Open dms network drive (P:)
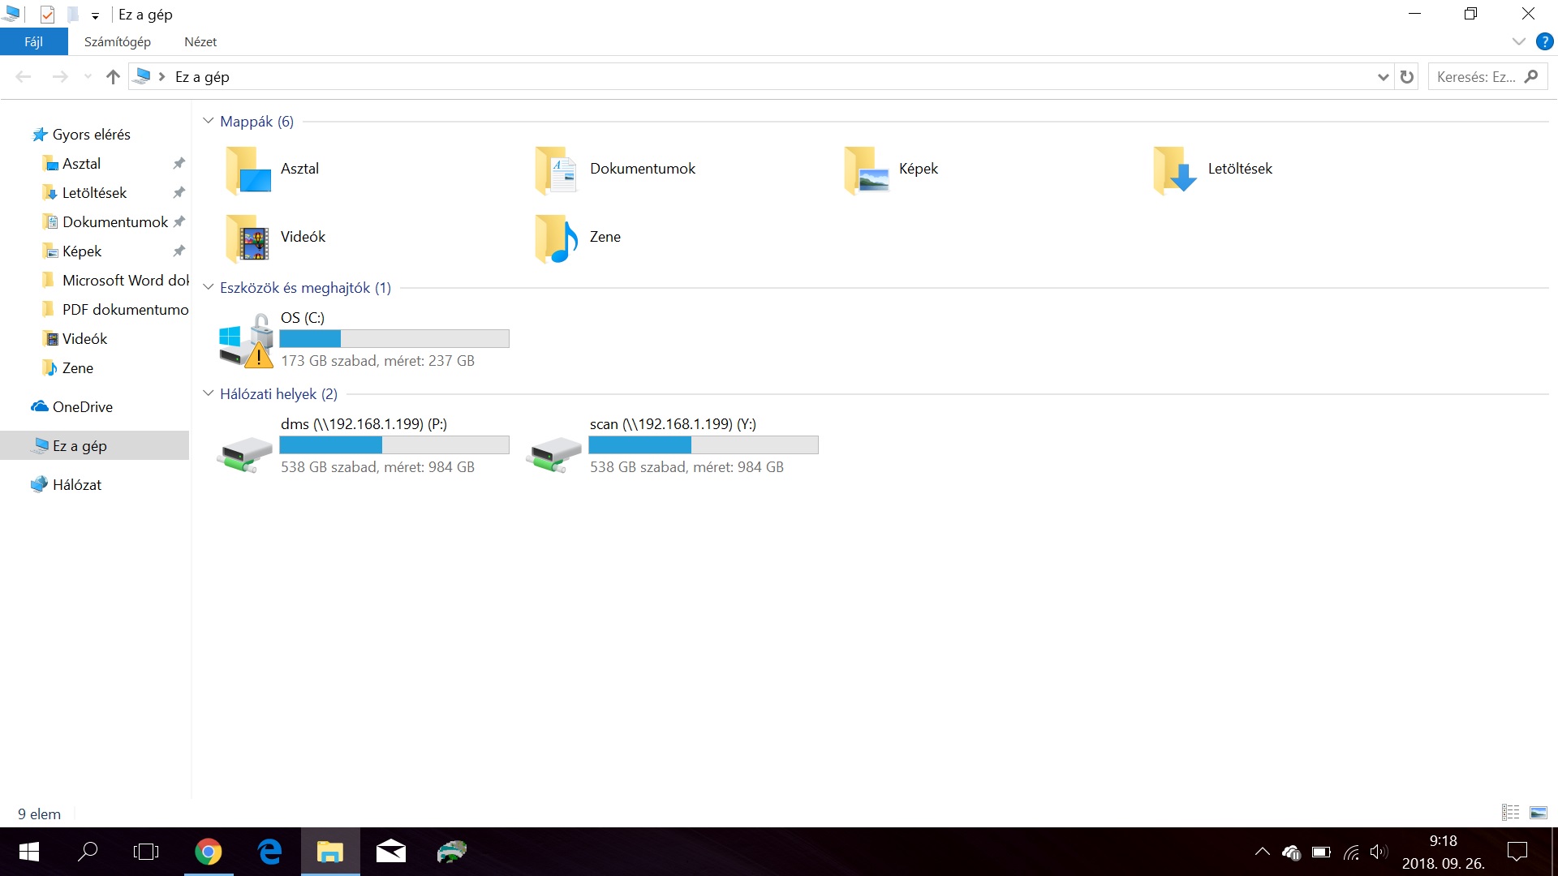This screenshot has height=876, width=1558. (x=244, y=453)
